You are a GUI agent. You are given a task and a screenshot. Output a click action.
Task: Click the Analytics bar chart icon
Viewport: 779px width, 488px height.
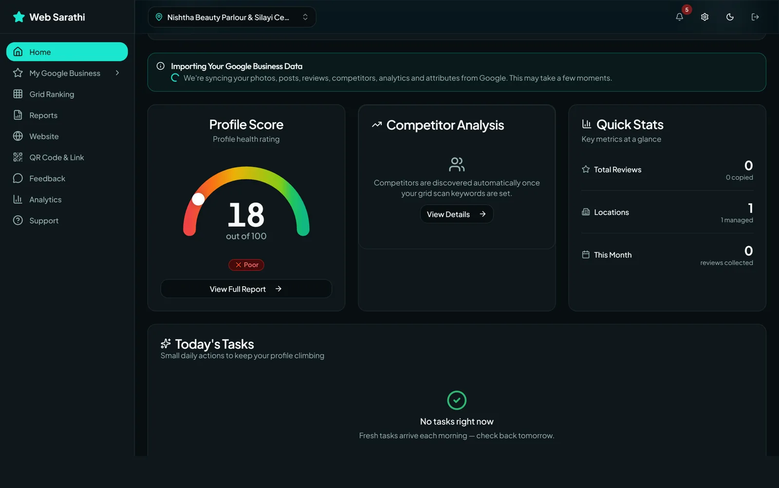[18, 199]
